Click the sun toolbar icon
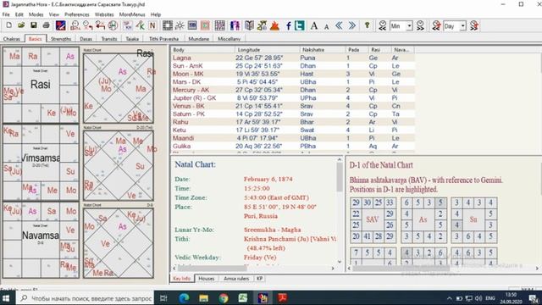The image size is (542, 305). [180, 25]
